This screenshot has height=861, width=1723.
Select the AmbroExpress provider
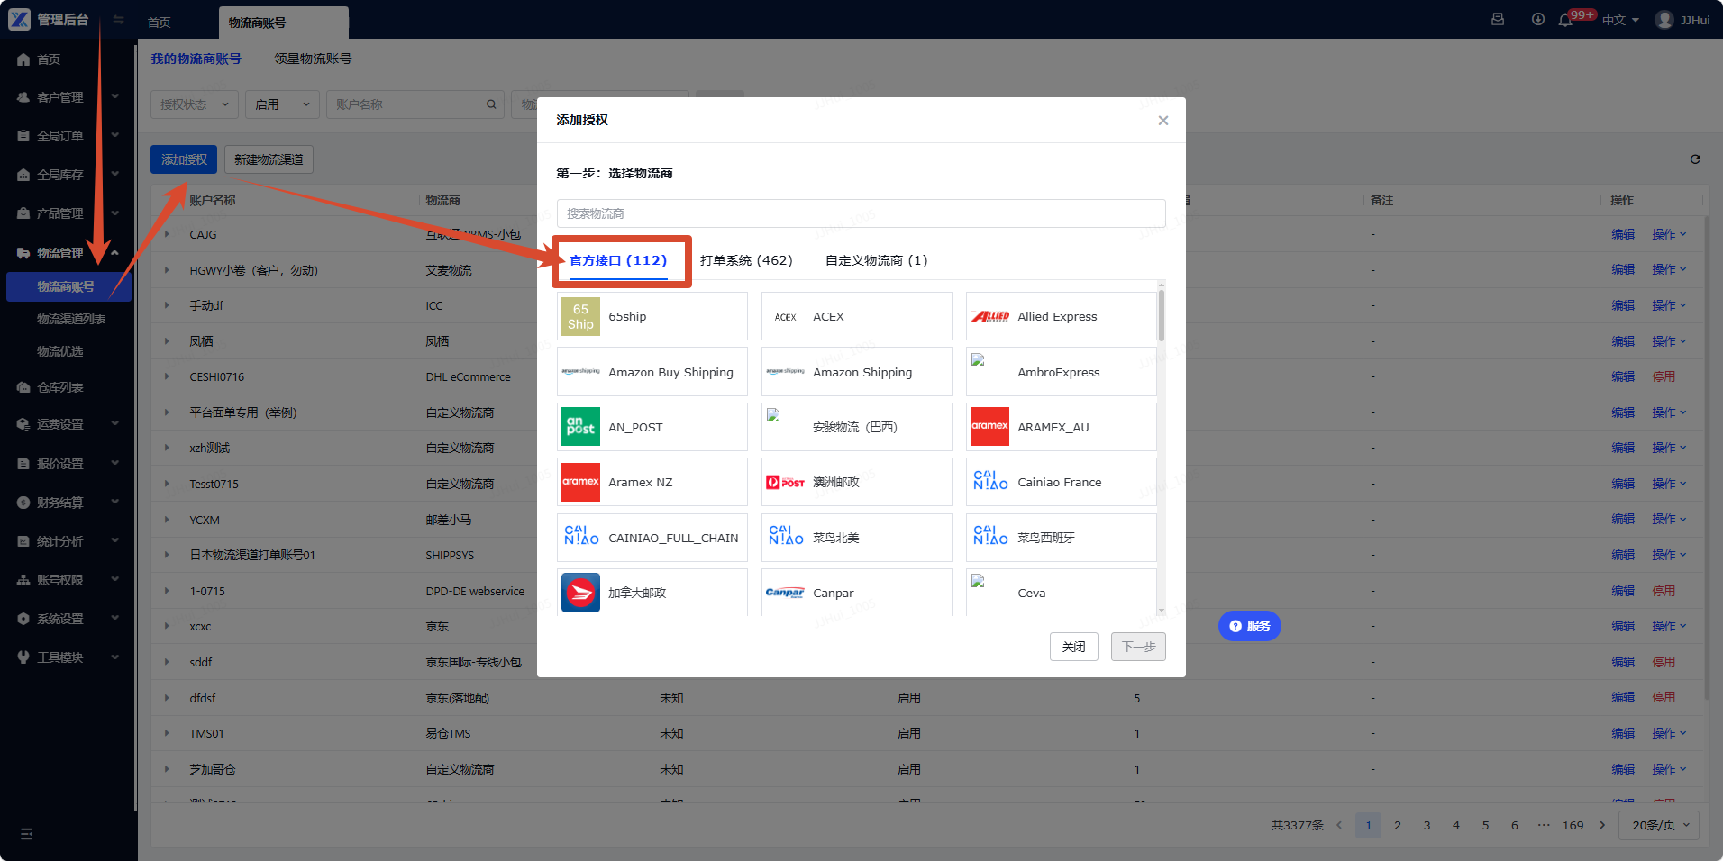tap(1062, 372)
